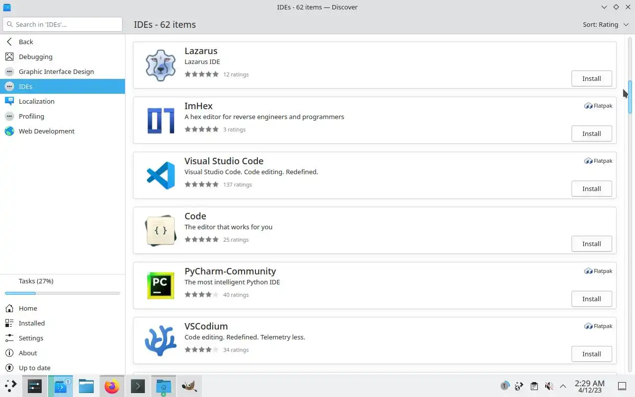Open the home folder taskbar icon
The width and height of the screenshot is (635, 397).
(163, 386)
